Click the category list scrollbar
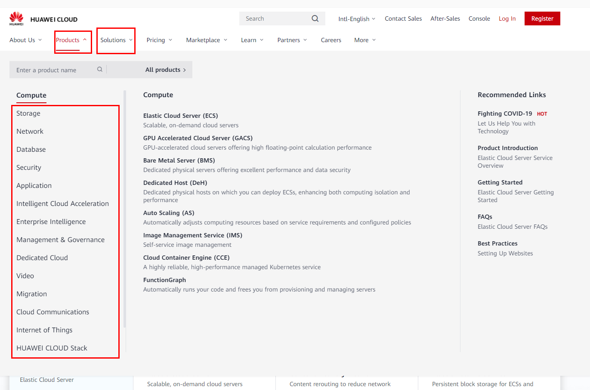Viewport: 590px width, 390px height. click(x=125, y=209)
